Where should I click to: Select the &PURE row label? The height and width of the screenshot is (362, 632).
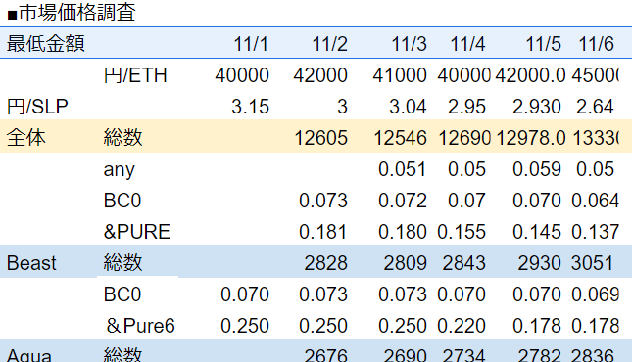click(137, 232)
